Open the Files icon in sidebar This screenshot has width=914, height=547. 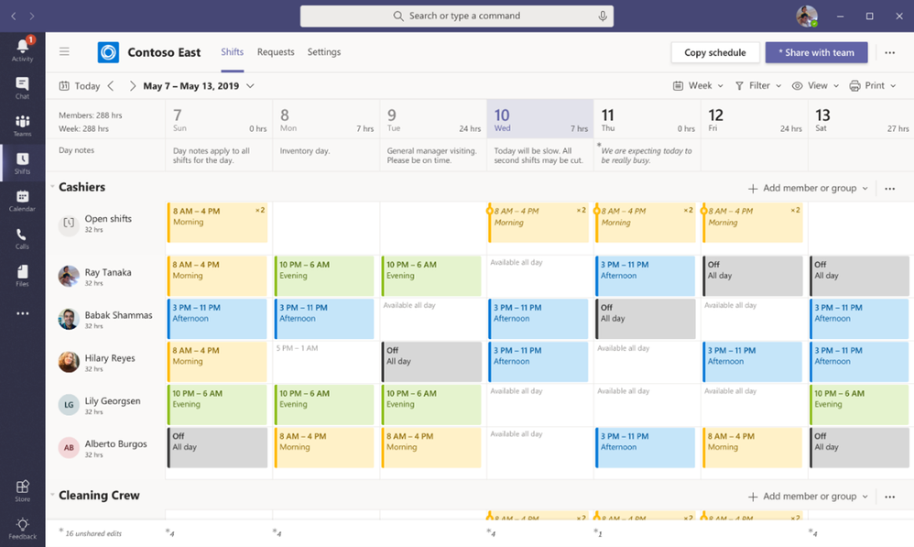[x=22, y=275]
